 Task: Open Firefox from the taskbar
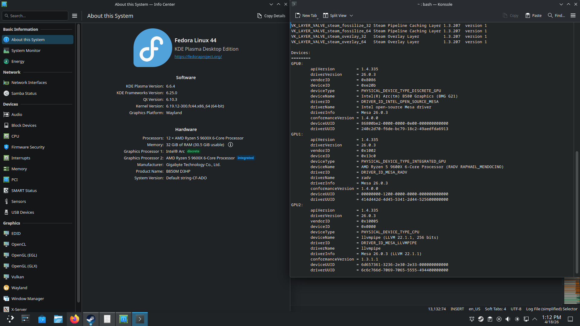click(x=75, y=319)
